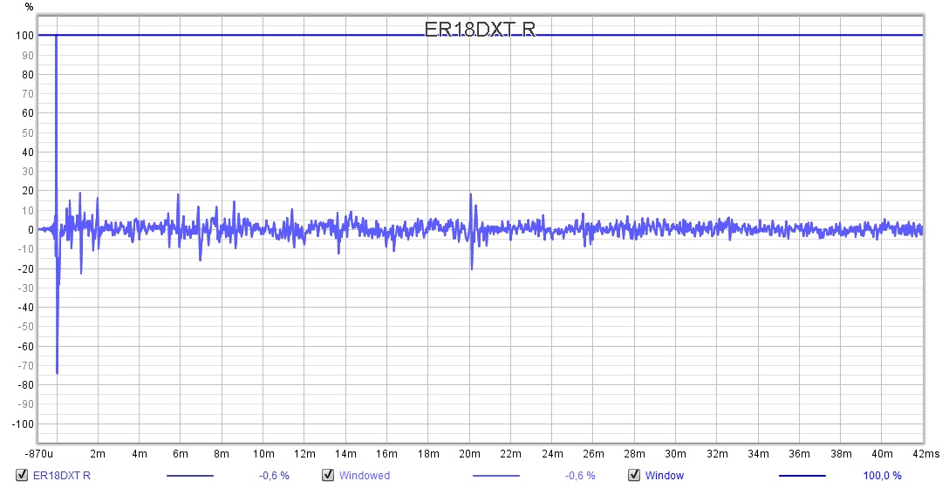This screenshot has width=942, height=488.
Task: Click the 100 percent axis label
Action: tap(24, 36)
